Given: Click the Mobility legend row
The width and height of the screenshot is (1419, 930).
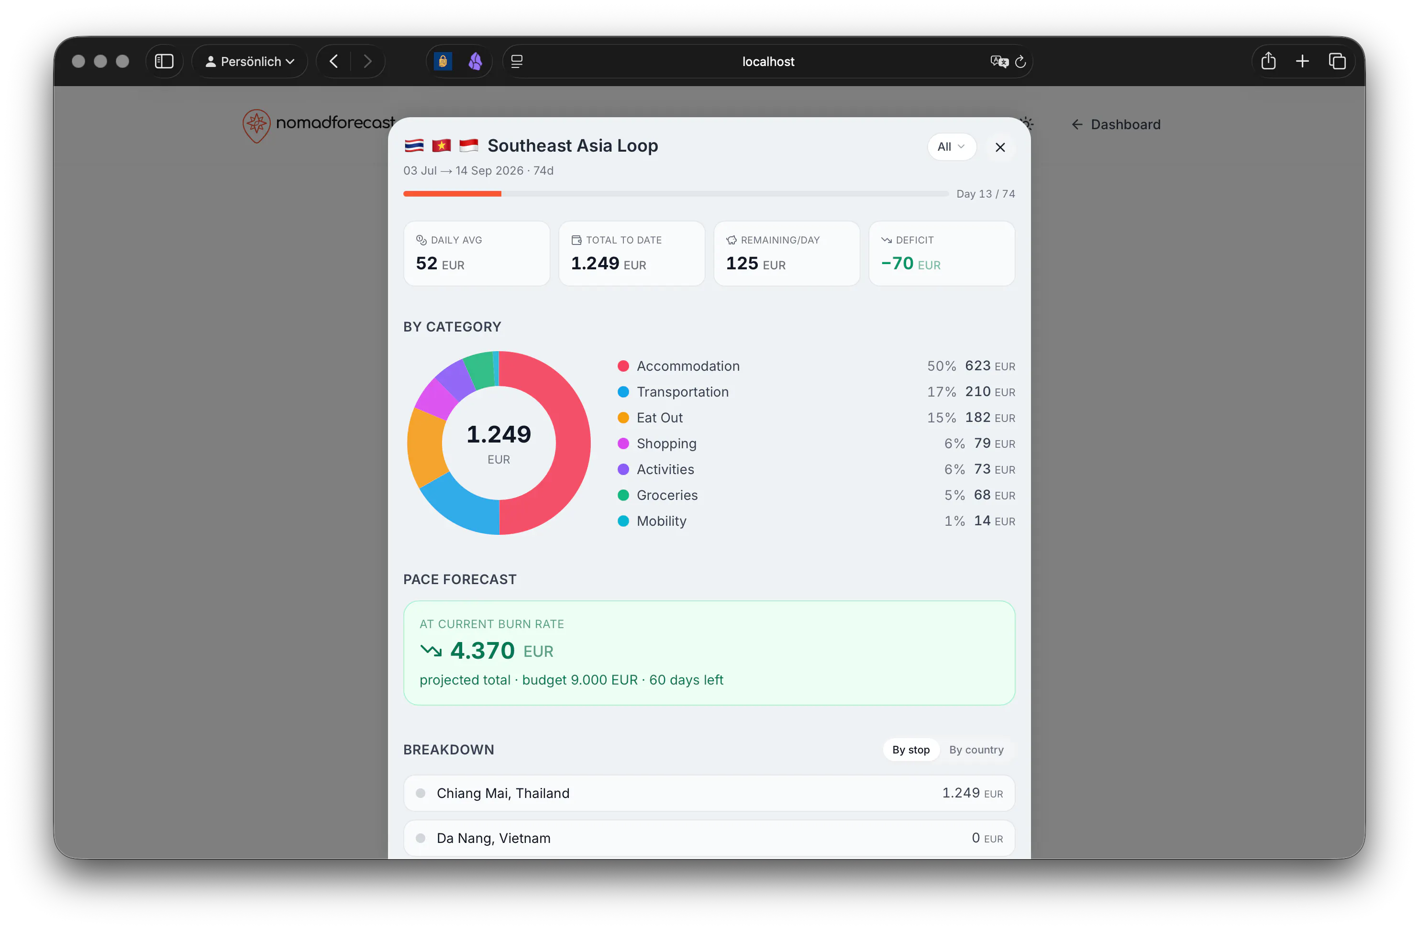Looking at the screenshot, I should 816,521.
